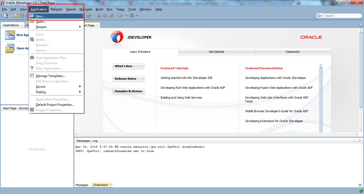Close the Start Page tab
The width and height of the screenshot is (364, 194).
click(x=98, y=25)
